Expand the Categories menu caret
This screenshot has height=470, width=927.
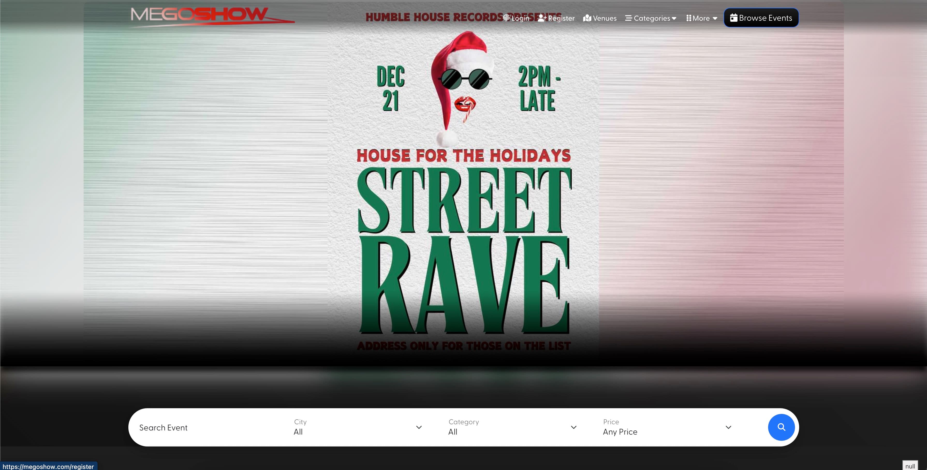(x=674, y=18)
